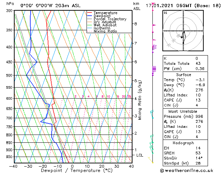This screenshot has width=224, height=173.
Task: Click the Surface 'Dewp (°C)' row
Action: click(x=185, y=85)
